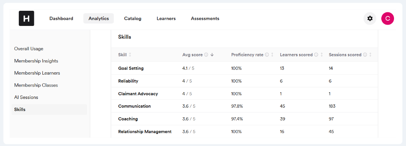Open the settings gear icon
The width and height of the screenshot is (406, 146).
[x=370, y=19]
